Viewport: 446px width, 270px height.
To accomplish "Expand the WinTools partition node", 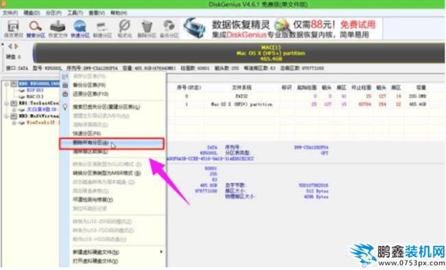I will click(x=14, y=123).
